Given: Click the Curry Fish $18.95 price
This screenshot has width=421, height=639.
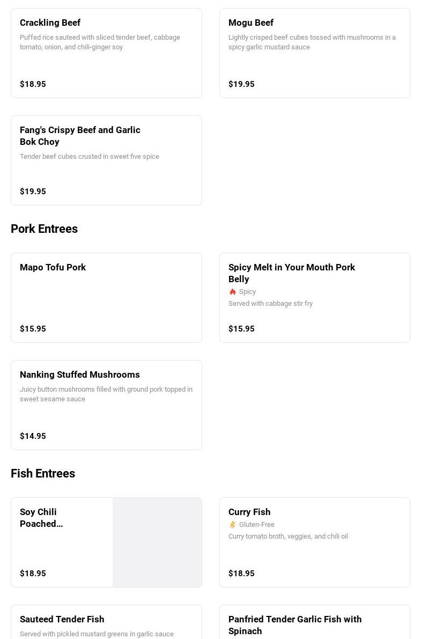Looking at the screenshot, I should 241,574.
